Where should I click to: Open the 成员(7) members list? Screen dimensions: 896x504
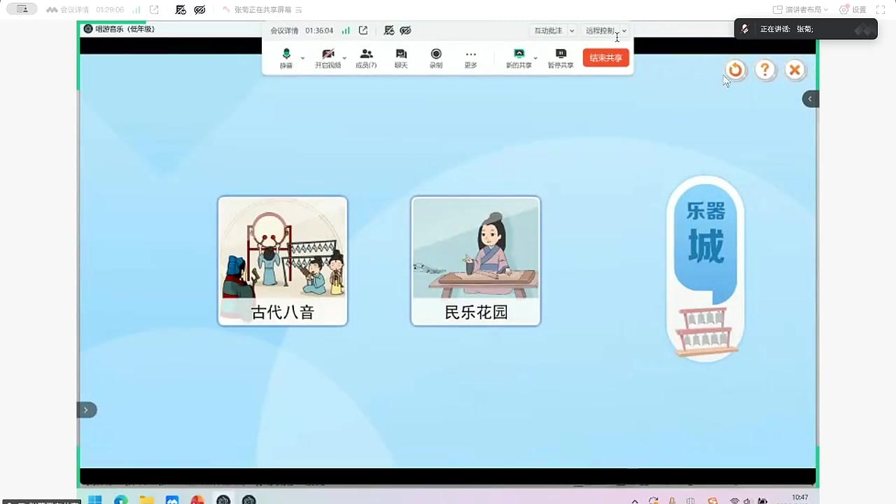[366, 58]
